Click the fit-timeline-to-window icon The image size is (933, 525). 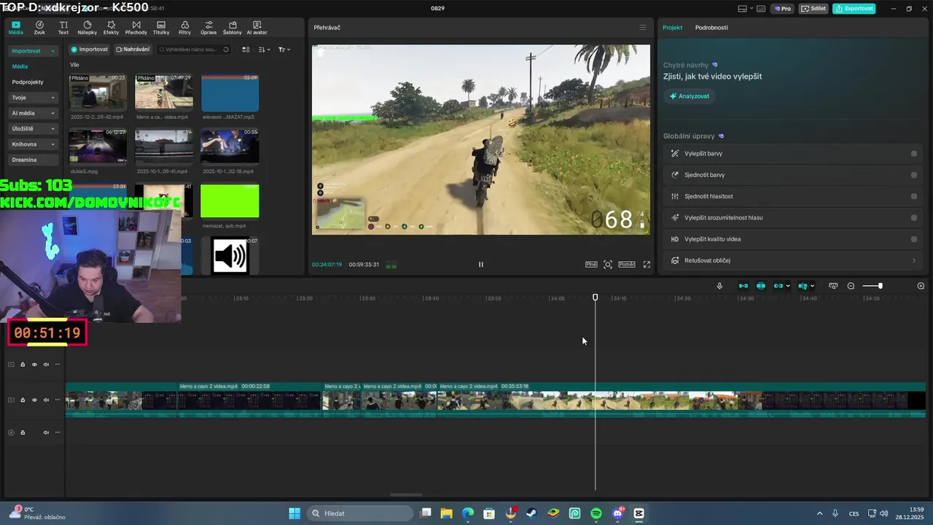(833, 286)
